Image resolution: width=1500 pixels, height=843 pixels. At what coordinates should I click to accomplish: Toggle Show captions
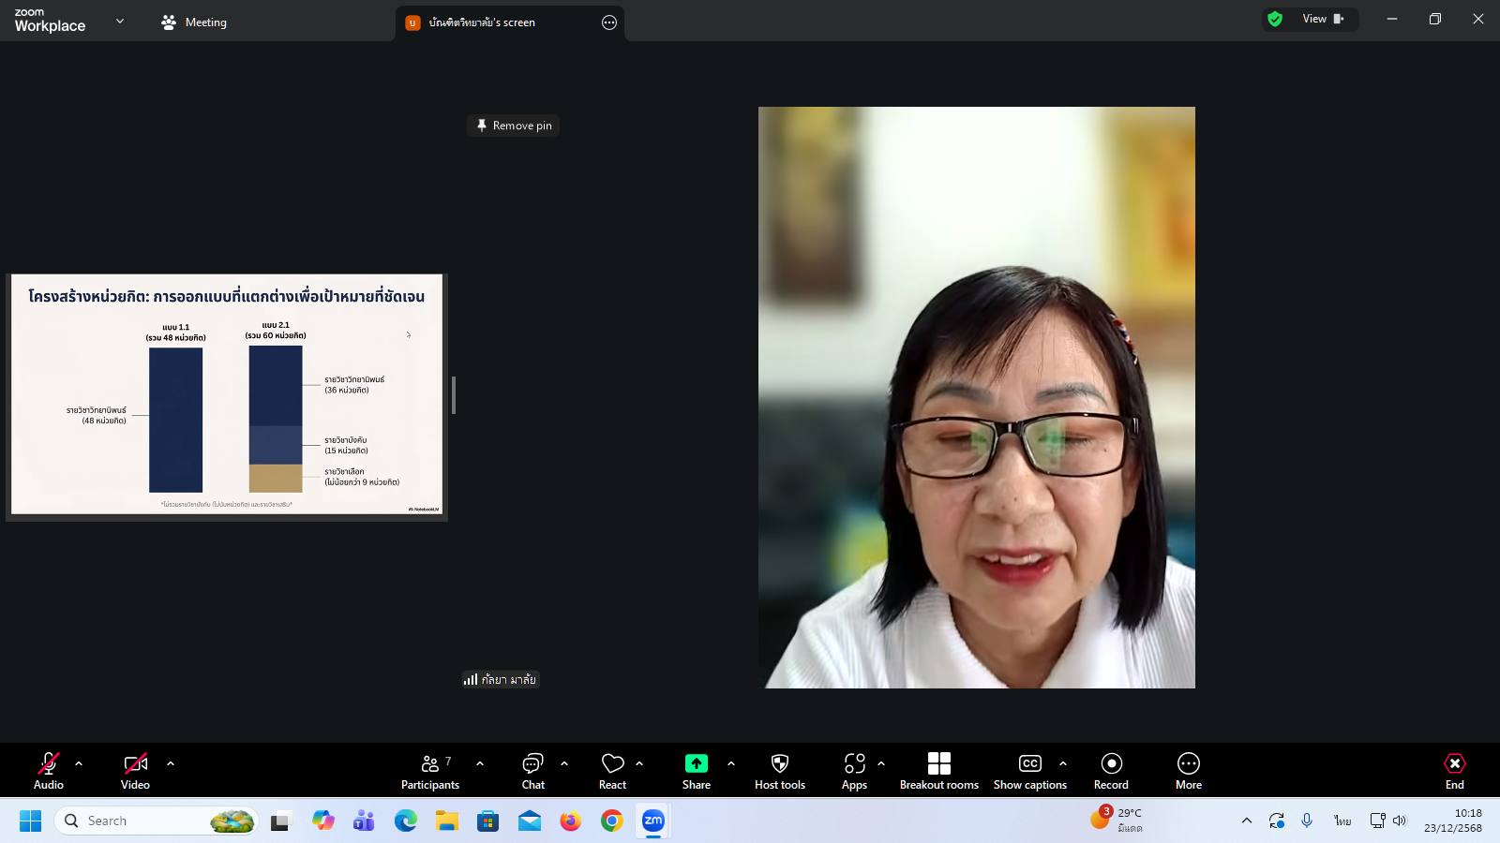[1029, 771]
